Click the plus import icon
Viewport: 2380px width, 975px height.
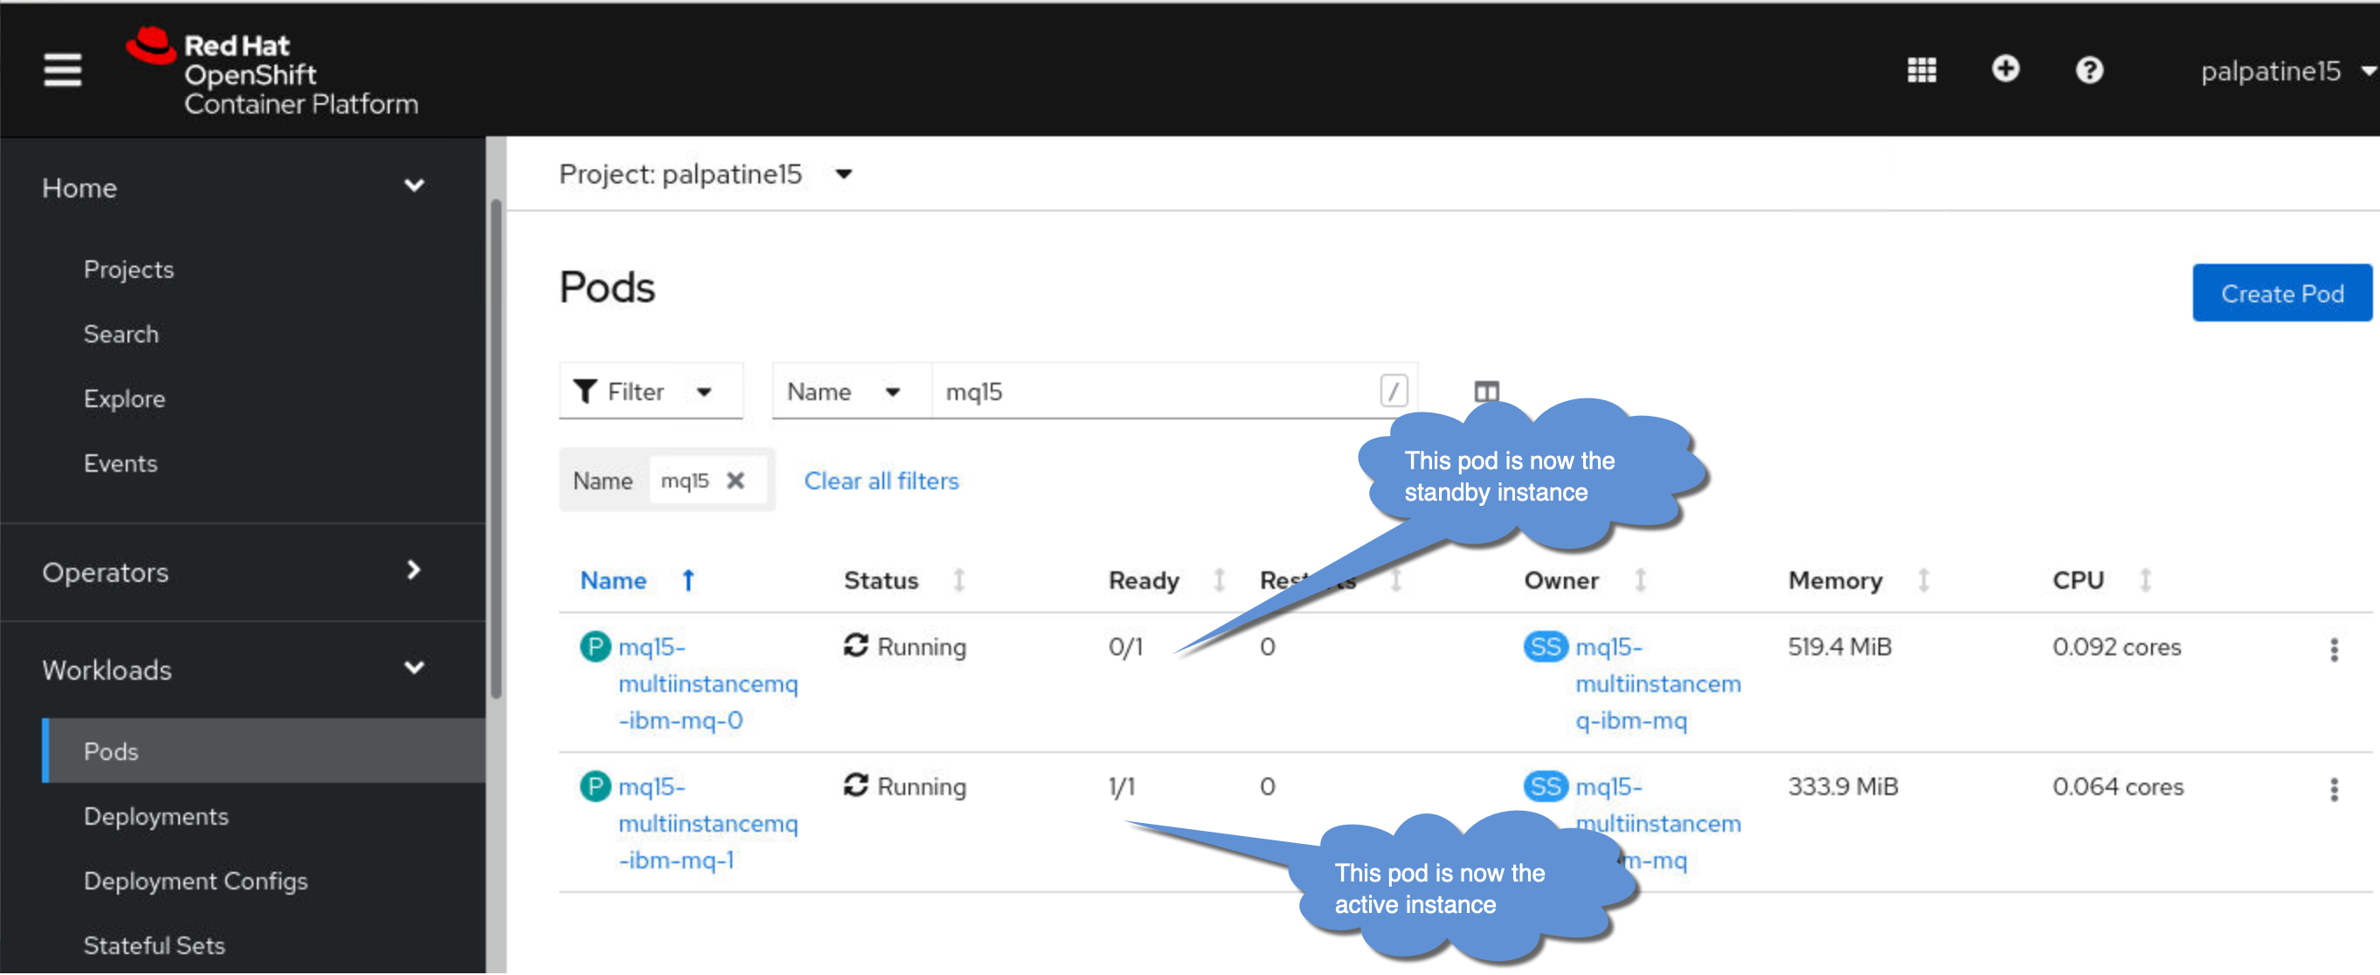click(x=2005, y=69)
